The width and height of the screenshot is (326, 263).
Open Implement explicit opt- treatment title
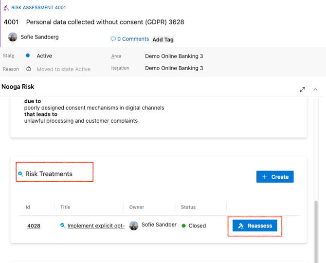[96, 225]
